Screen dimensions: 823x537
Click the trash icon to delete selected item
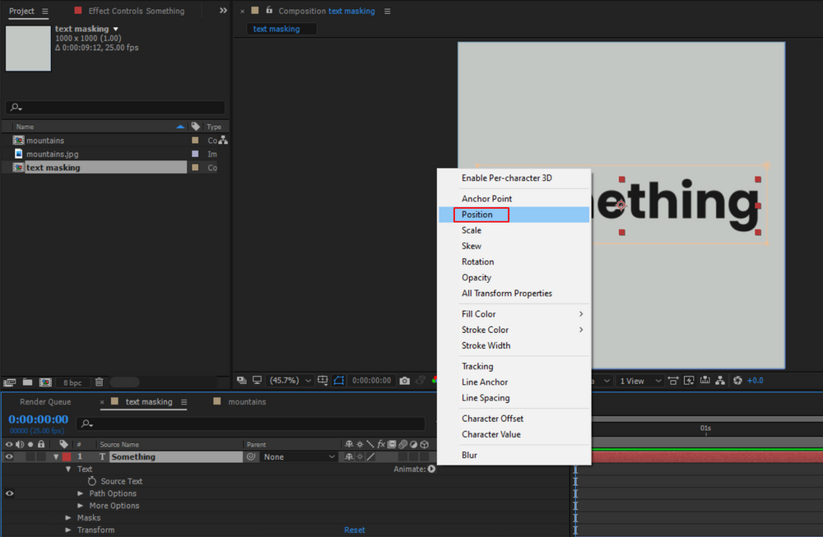(100, 381)
